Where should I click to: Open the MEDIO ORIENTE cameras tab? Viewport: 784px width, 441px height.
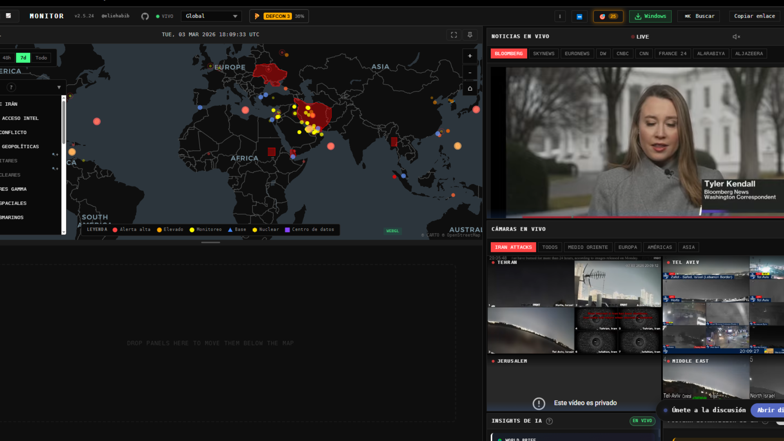(x=588, y=247)
